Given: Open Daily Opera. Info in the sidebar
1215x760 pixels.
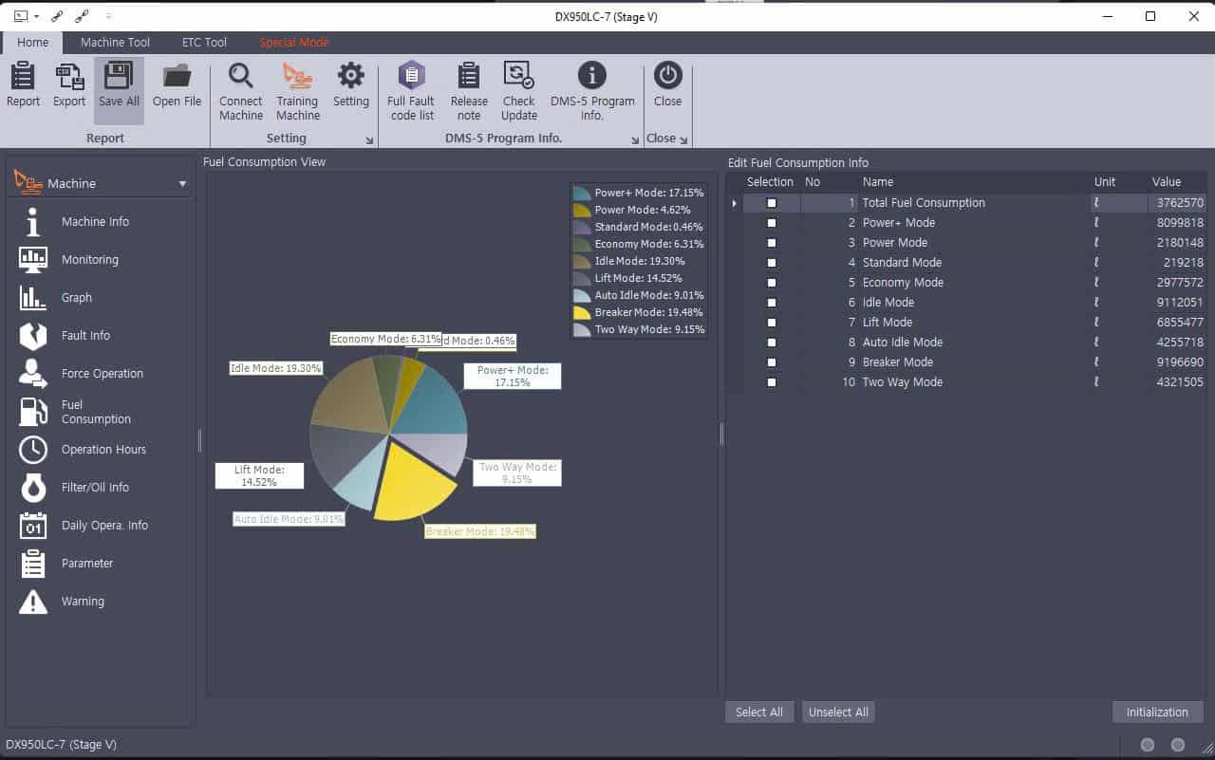Looking at the screenshot, I should click(104, 526).
